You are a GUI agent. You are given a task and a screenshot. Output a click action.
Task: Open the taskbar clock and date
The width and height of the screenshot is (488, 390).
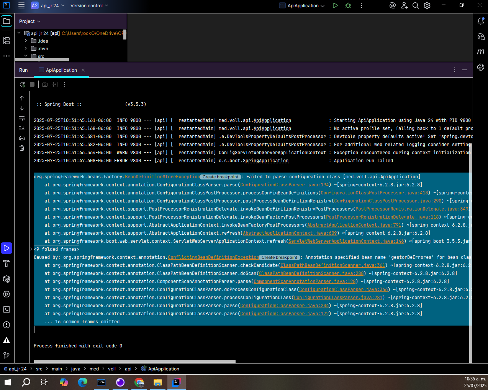coord(475,382)
